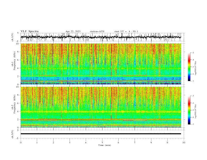The width and height of the screenshot is (207, 160).
Task: Click the "5" tick on the time axis
Action: point(102,142)
